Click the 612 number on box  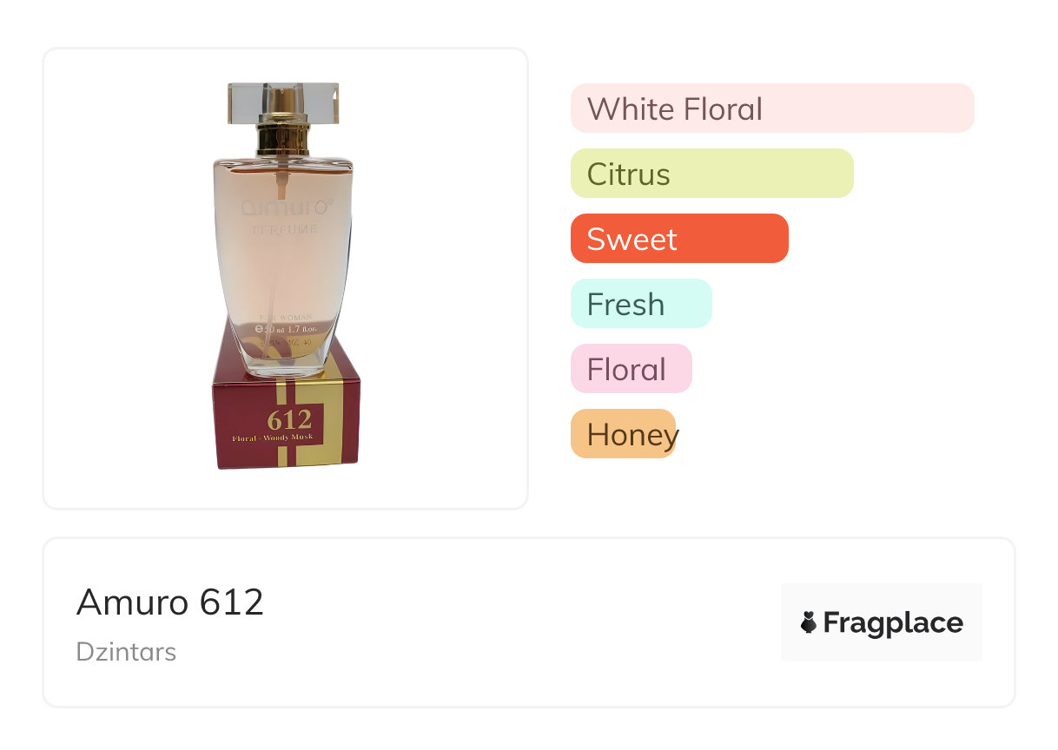pyautogui.click(x=289, y=420)
